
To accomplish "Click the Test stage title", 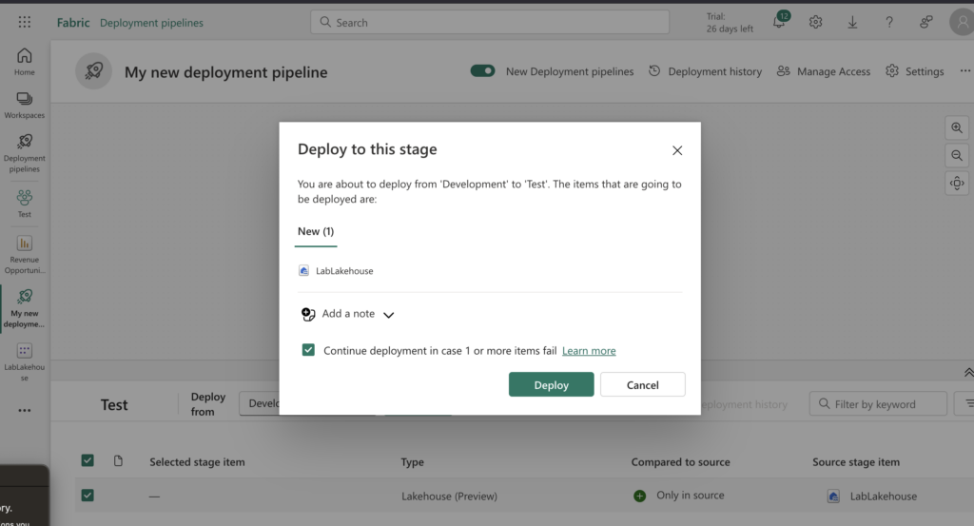I will [x=114, y=405].
